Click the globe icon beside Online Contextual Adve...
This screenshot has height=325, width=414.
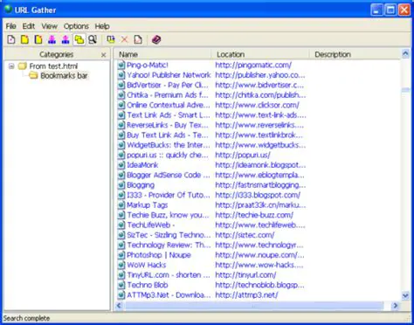(121, 105)
